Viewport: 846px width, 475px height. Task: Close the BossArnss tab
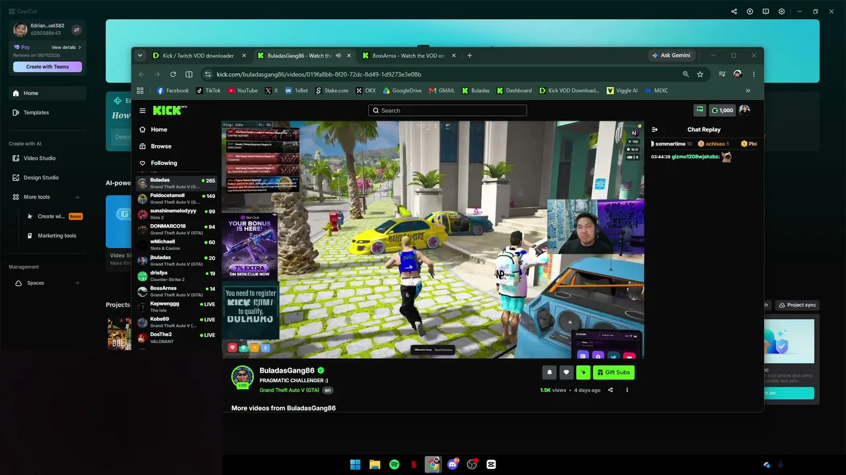[453, 55]
